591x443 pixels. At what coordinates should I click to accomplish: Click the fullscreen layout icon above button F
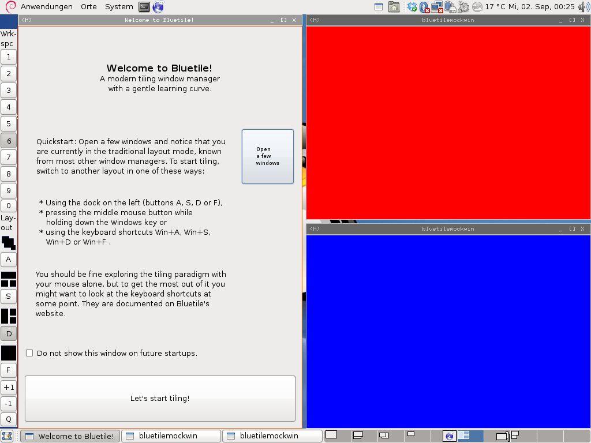pyautogui.click(x=9, y=353)
